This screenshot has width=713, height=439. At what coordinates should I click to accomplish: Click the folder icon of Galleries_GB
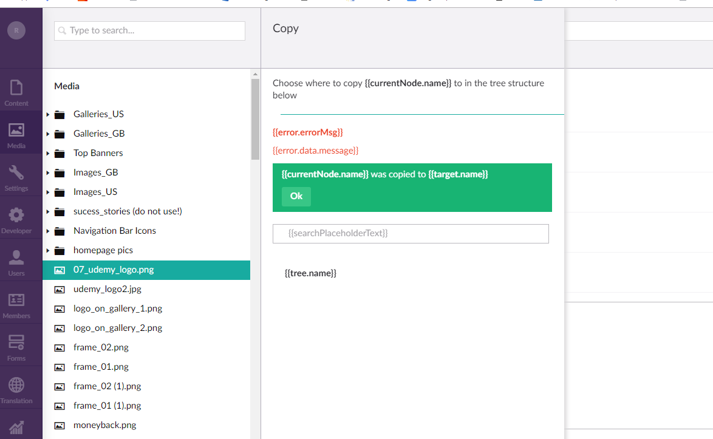pyautogui.click(x=60, y=134)
